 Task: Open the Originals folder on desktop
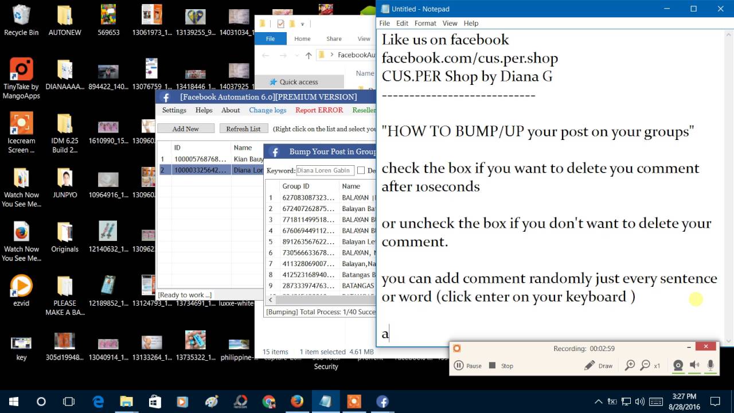[65, 237]
